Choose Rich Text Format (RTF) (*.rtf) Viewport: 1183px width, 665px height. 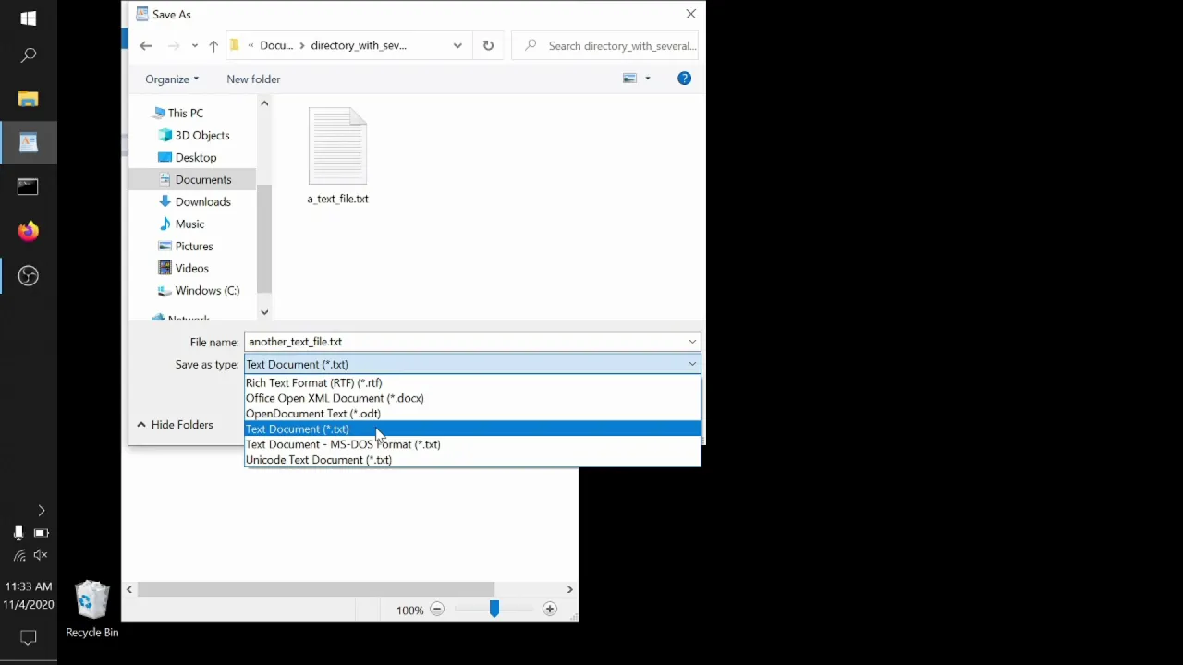point(472,382)
